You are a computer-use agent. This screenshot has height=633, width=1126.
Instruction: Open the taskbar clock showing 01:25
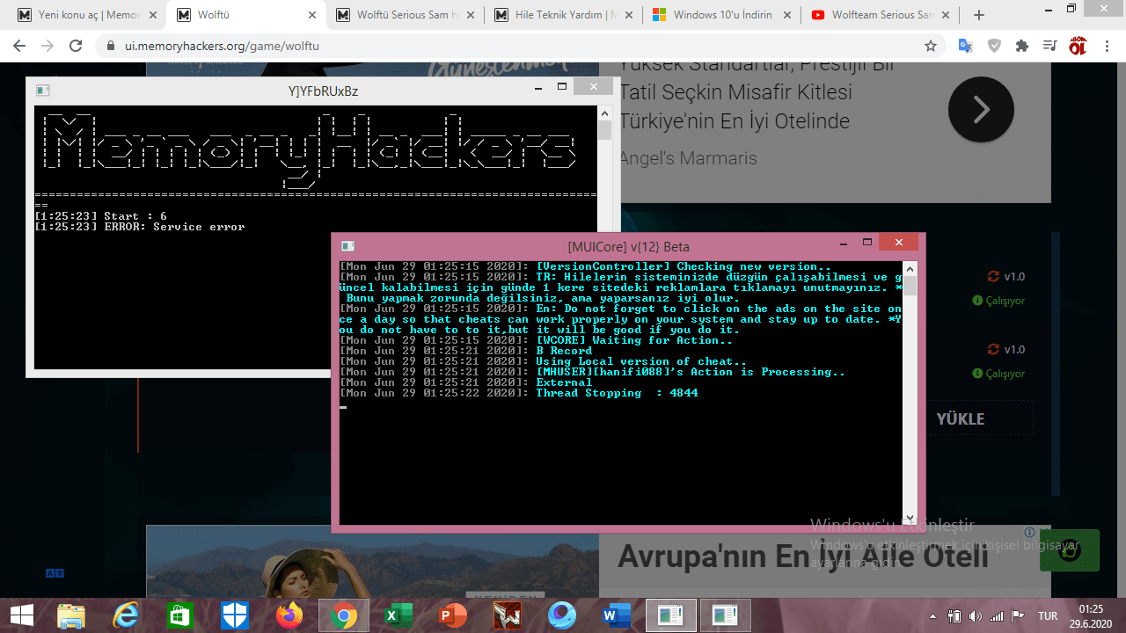[x=1091, y=615]
